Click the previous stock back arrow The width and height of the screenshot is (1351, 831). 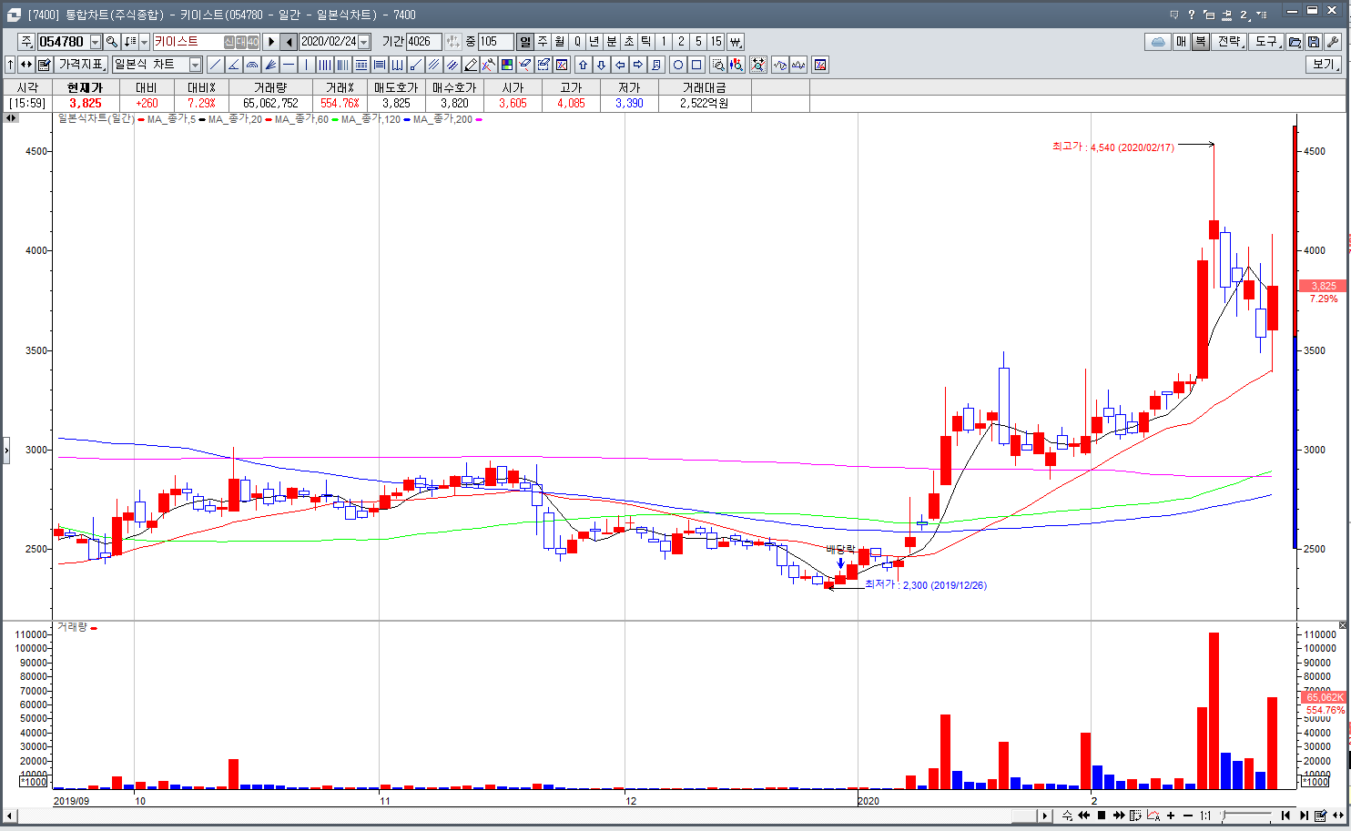pos(289,42)
